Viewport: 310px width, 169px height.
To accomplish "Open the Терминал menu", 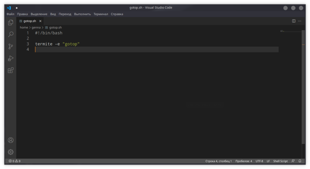I will [101, 14].
